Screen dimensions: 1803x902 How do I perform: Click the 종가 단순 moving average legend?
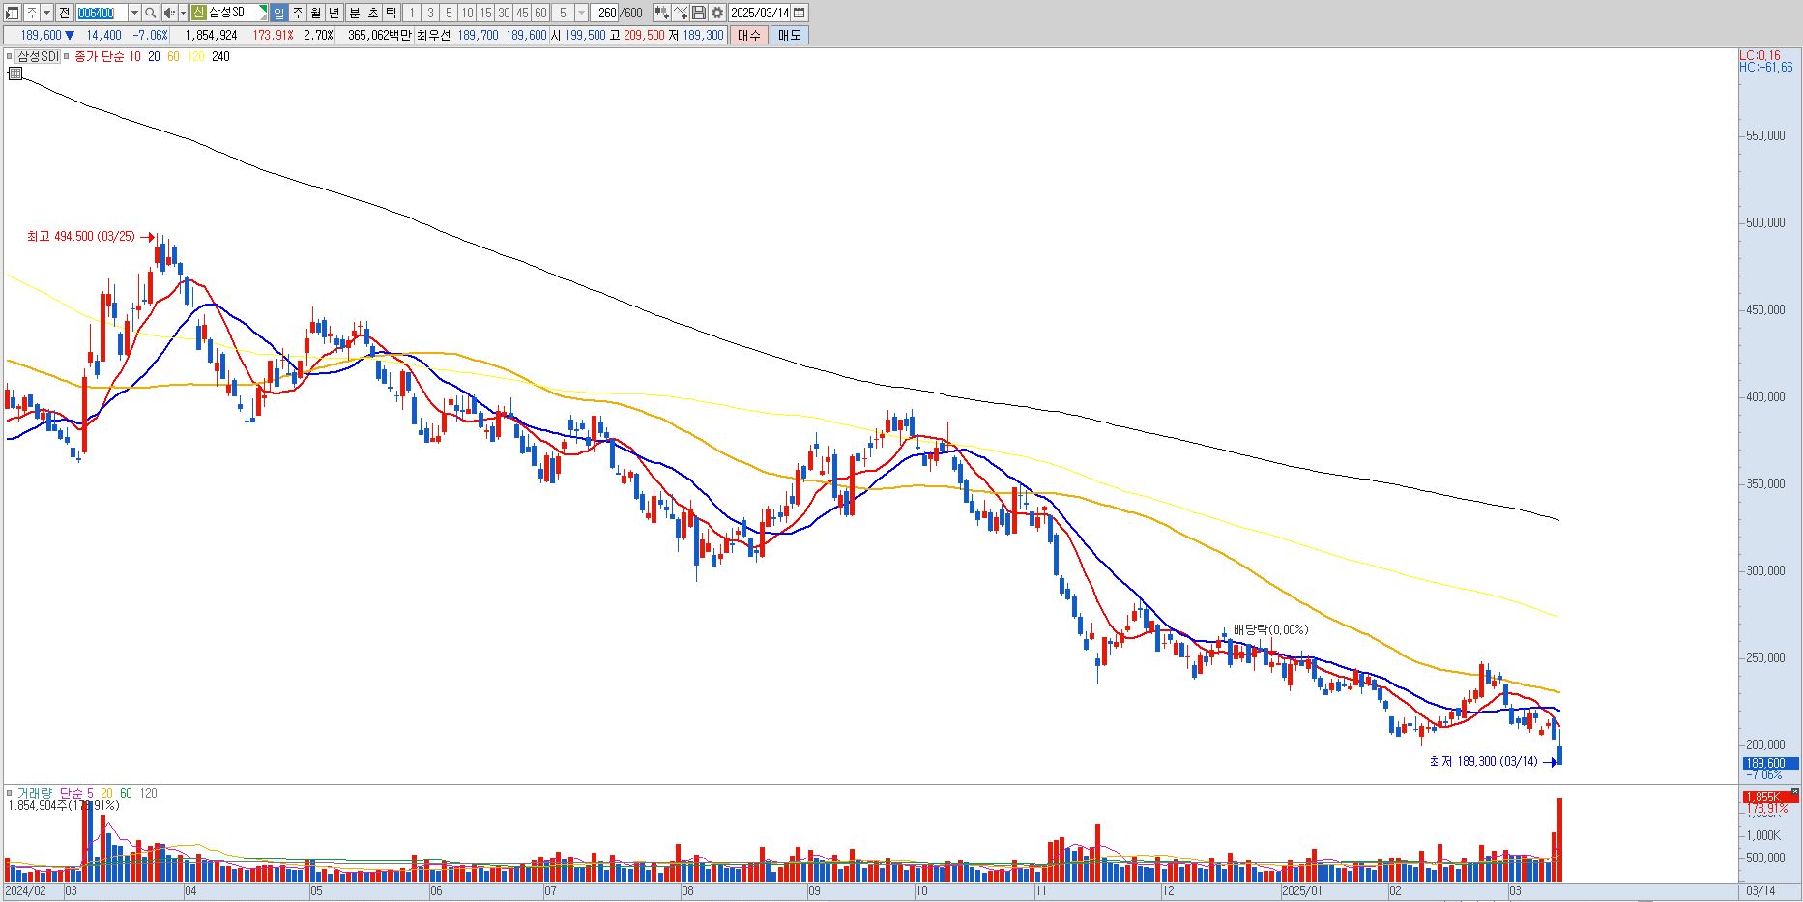point(100,56)
